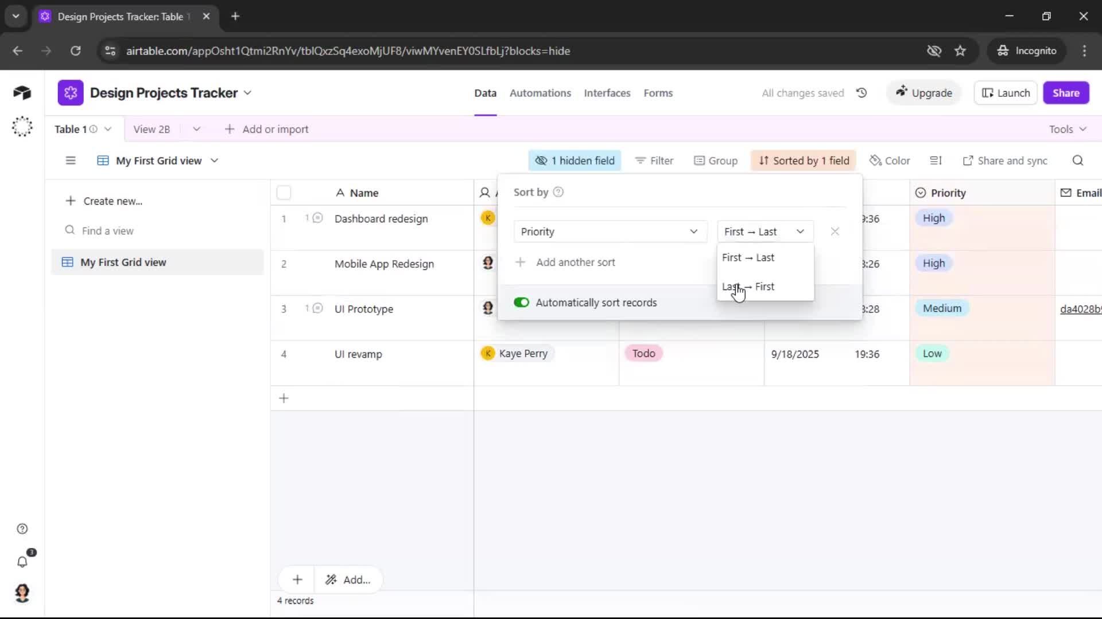The image size is (1102, 619).
Task: Click Sorted by 1 field button
Action: pos(804,160)
